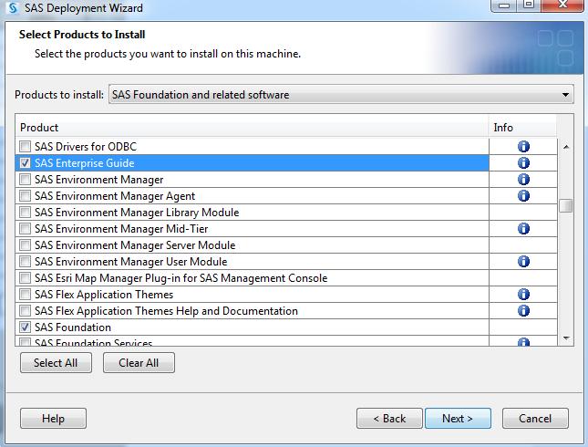The height and width of the screenshot is (447, 588).
Task: Click the Product column header
Action: [x=252, y=127]
